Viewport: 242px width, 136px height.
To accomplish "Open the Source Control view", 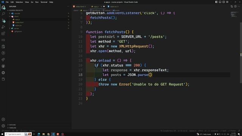I will 3,20.
